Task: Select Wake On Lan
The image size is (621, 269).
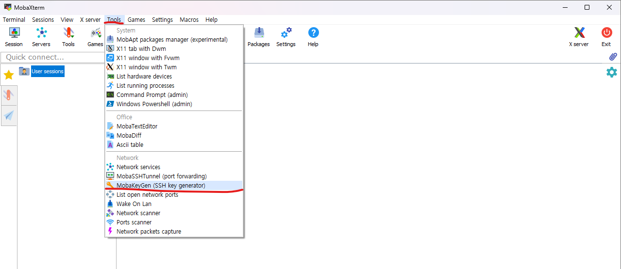Action: coord(174,204)
